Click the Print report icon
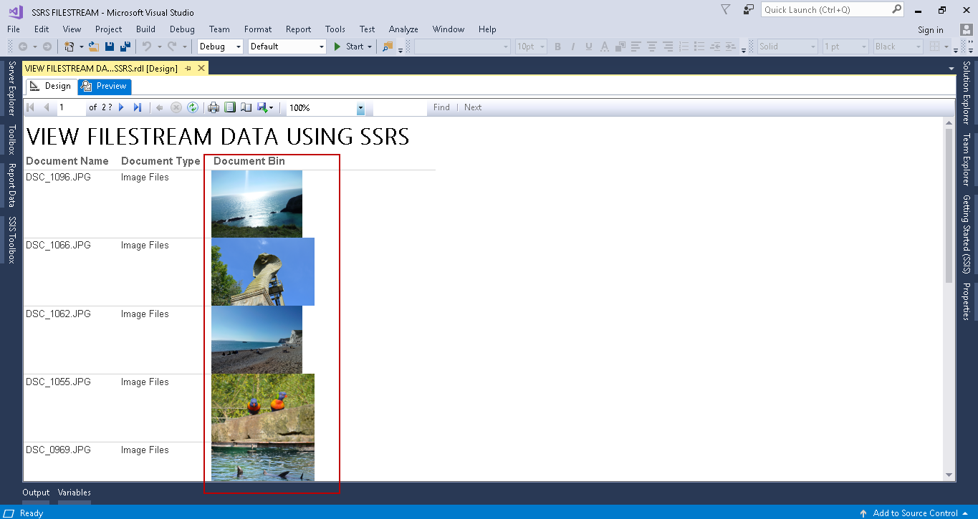 tap(213, 107)
